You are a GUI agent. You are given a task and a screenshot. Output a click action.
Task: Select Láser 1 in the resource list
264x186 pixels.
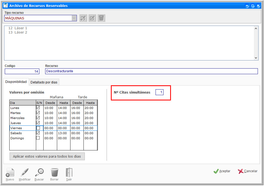(18, 28)
